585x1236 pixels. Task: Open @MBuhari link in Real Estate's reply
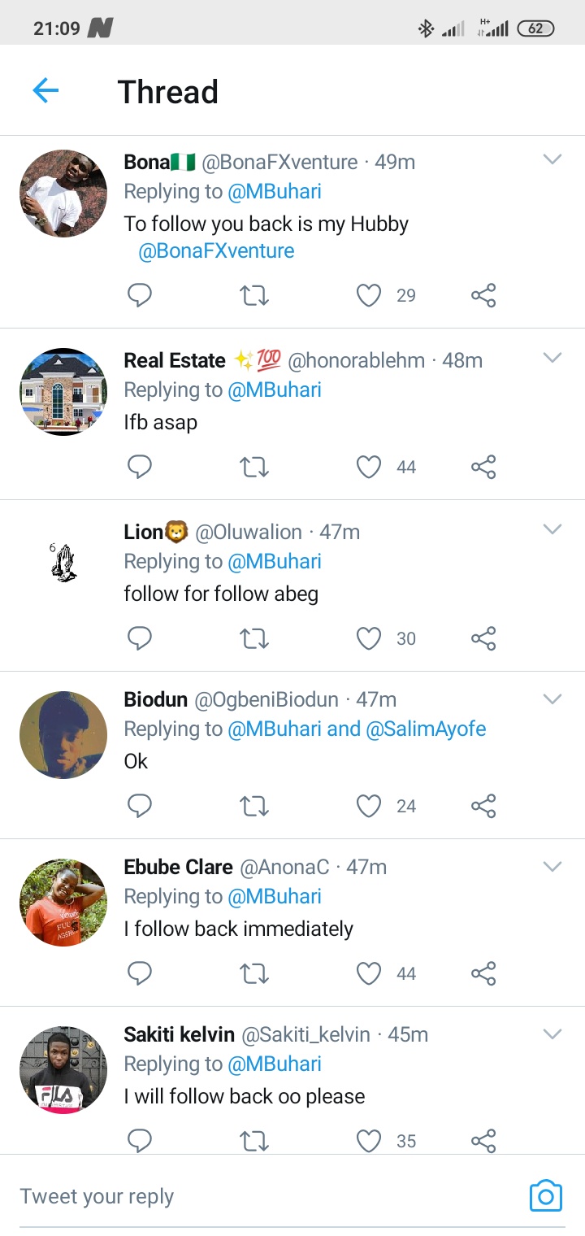point(275,390)
